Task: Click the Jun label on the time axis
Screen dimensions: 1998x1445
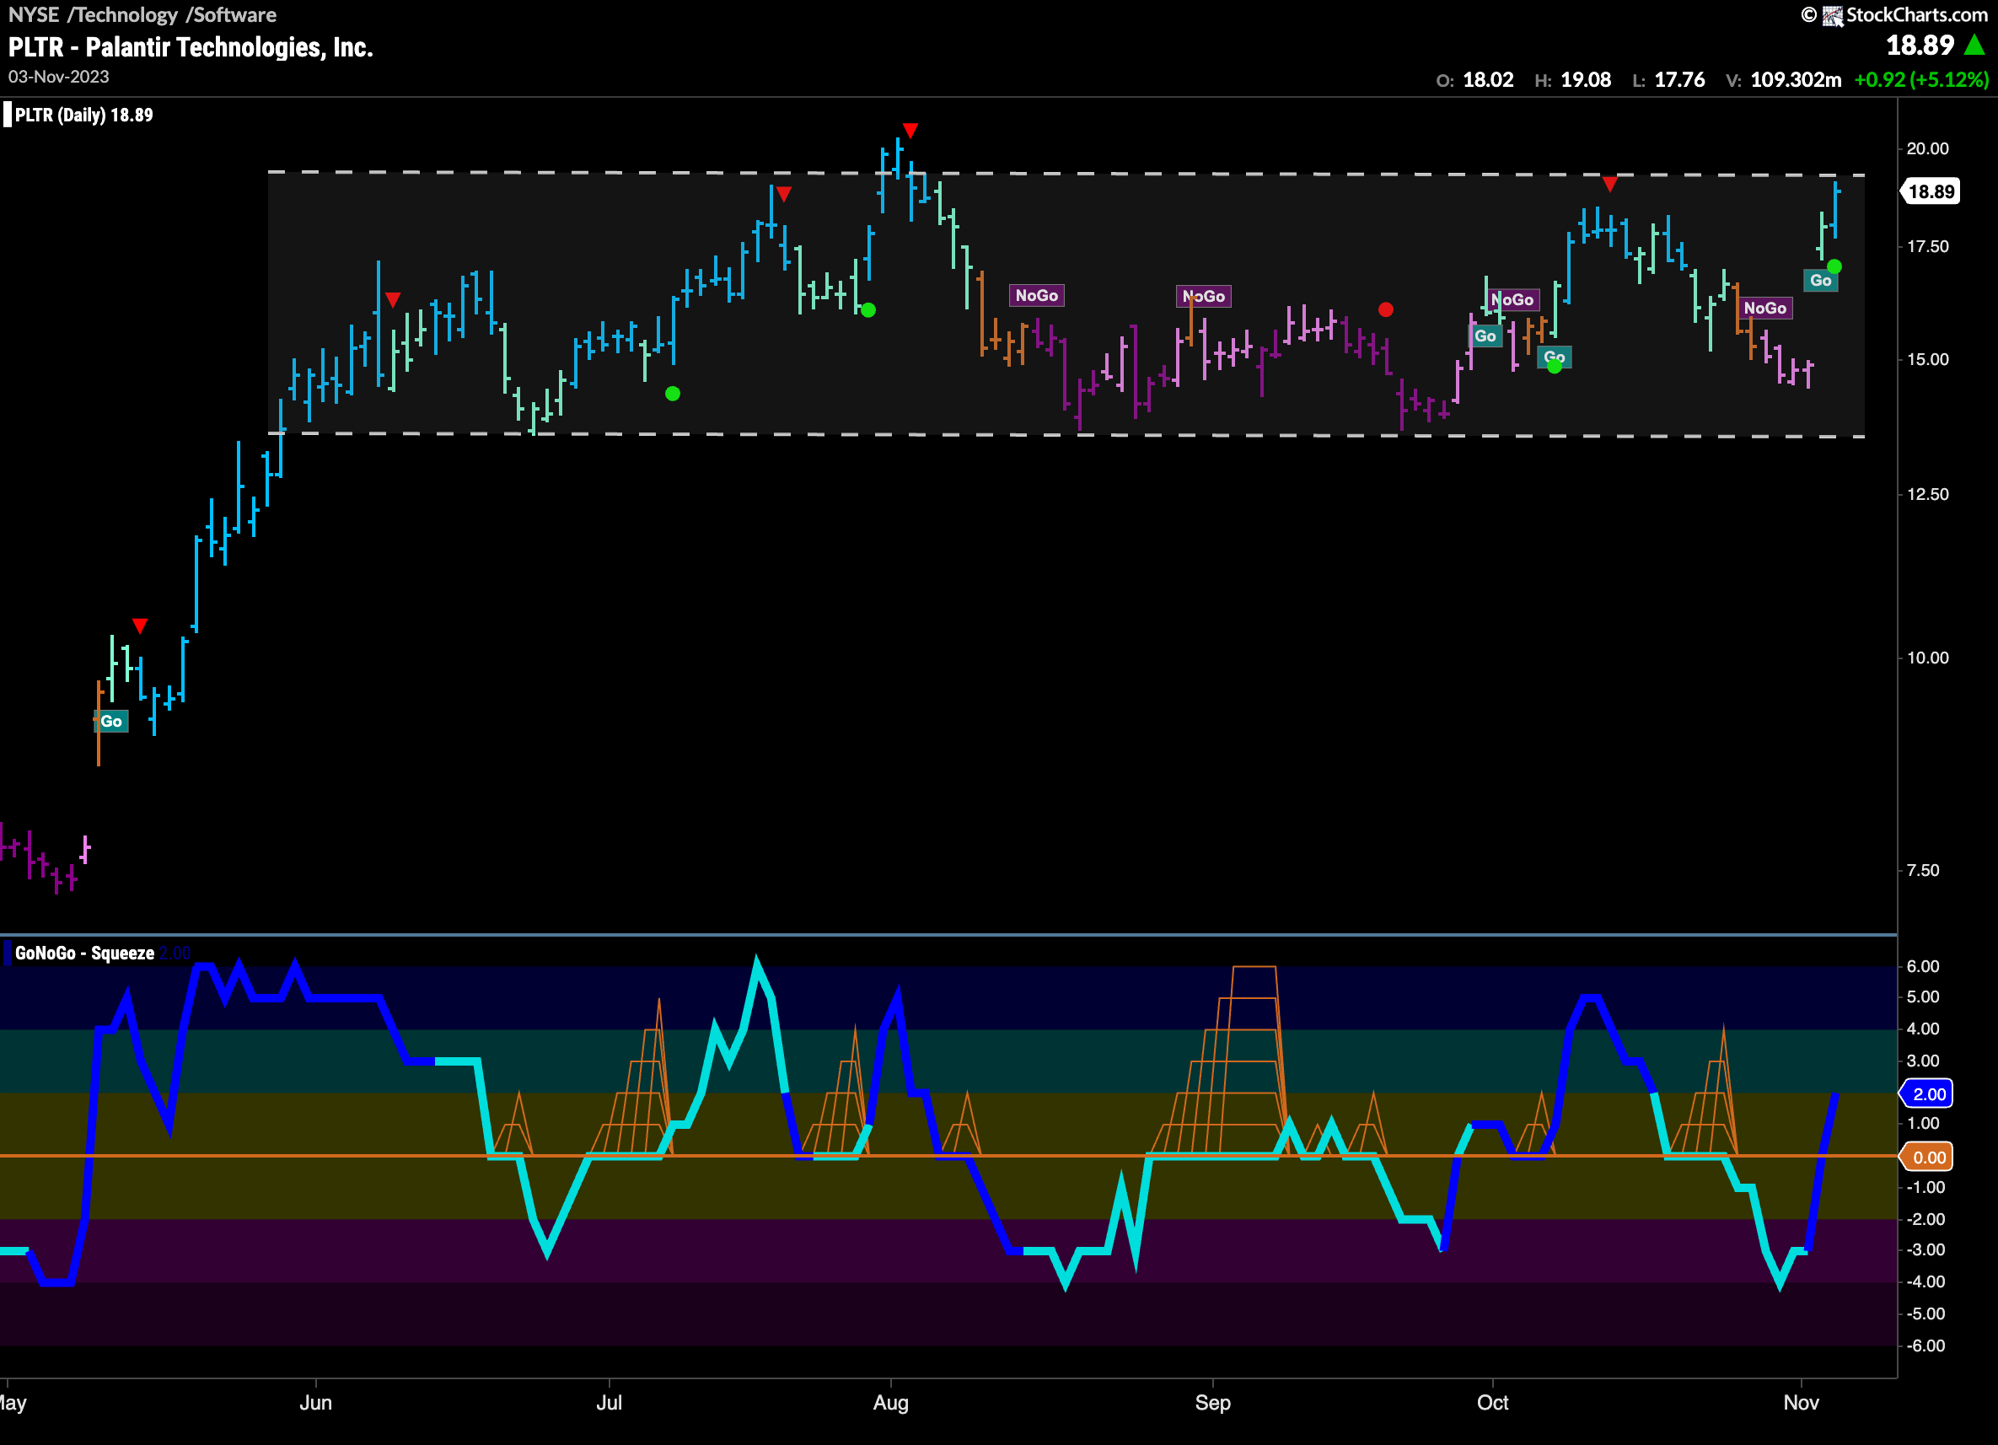Action: 315,1402
